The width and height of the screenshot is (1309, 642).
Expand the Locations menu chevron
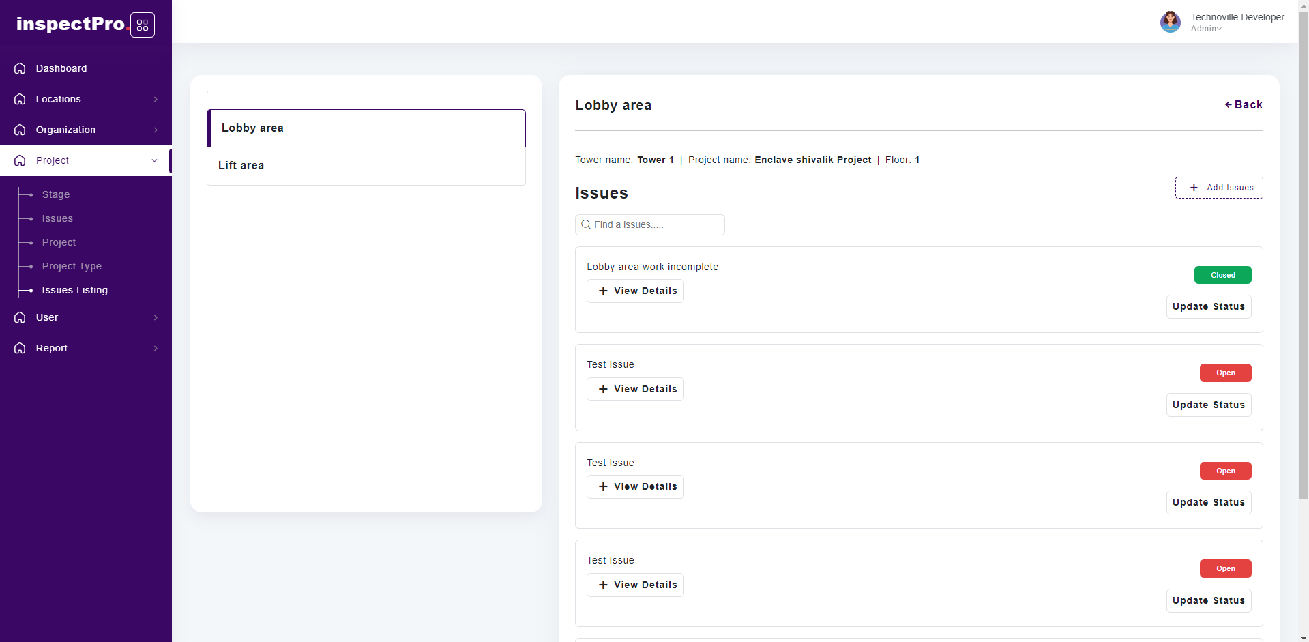(x=156, y=99)
